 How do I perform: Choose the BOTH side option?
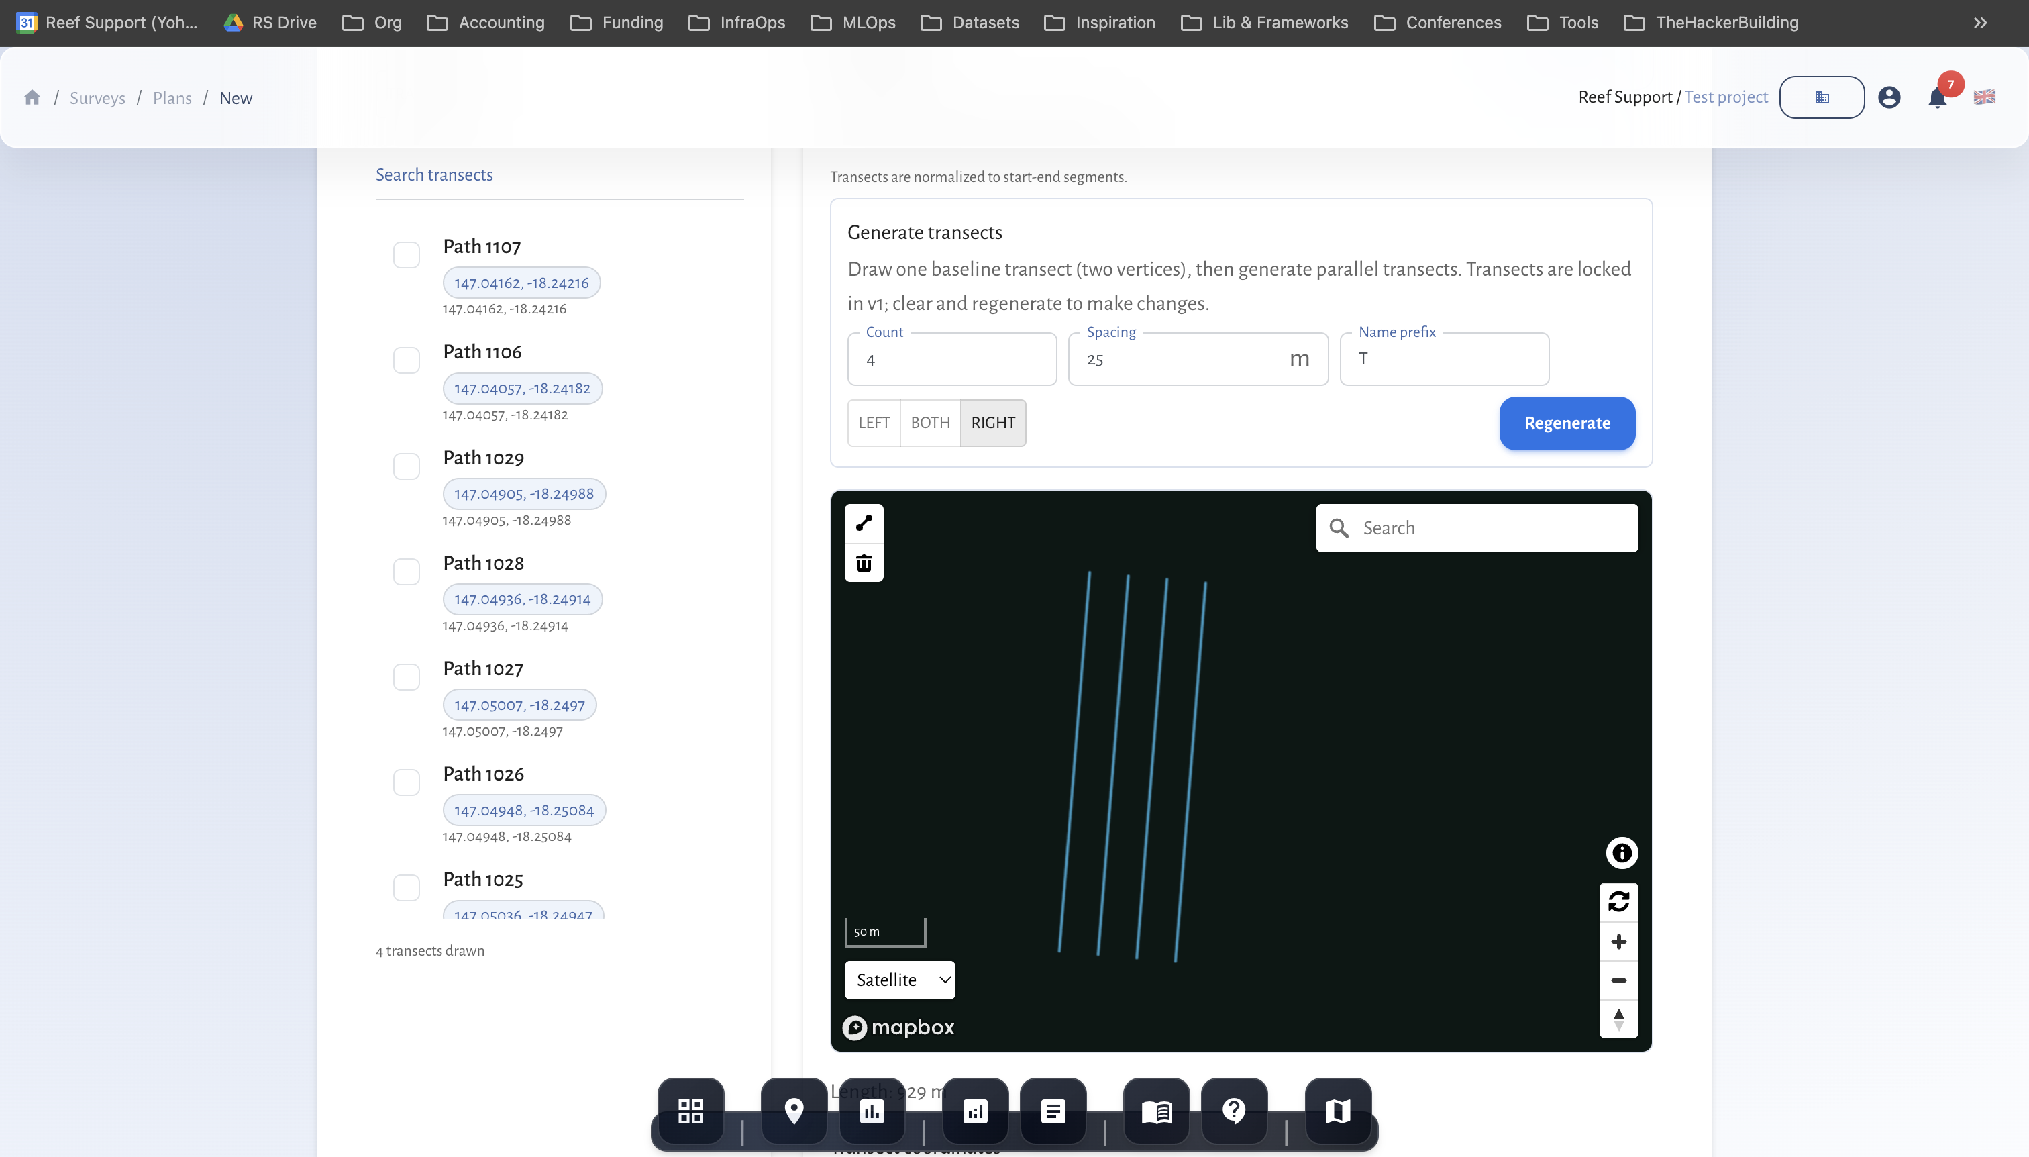[929, 423]
